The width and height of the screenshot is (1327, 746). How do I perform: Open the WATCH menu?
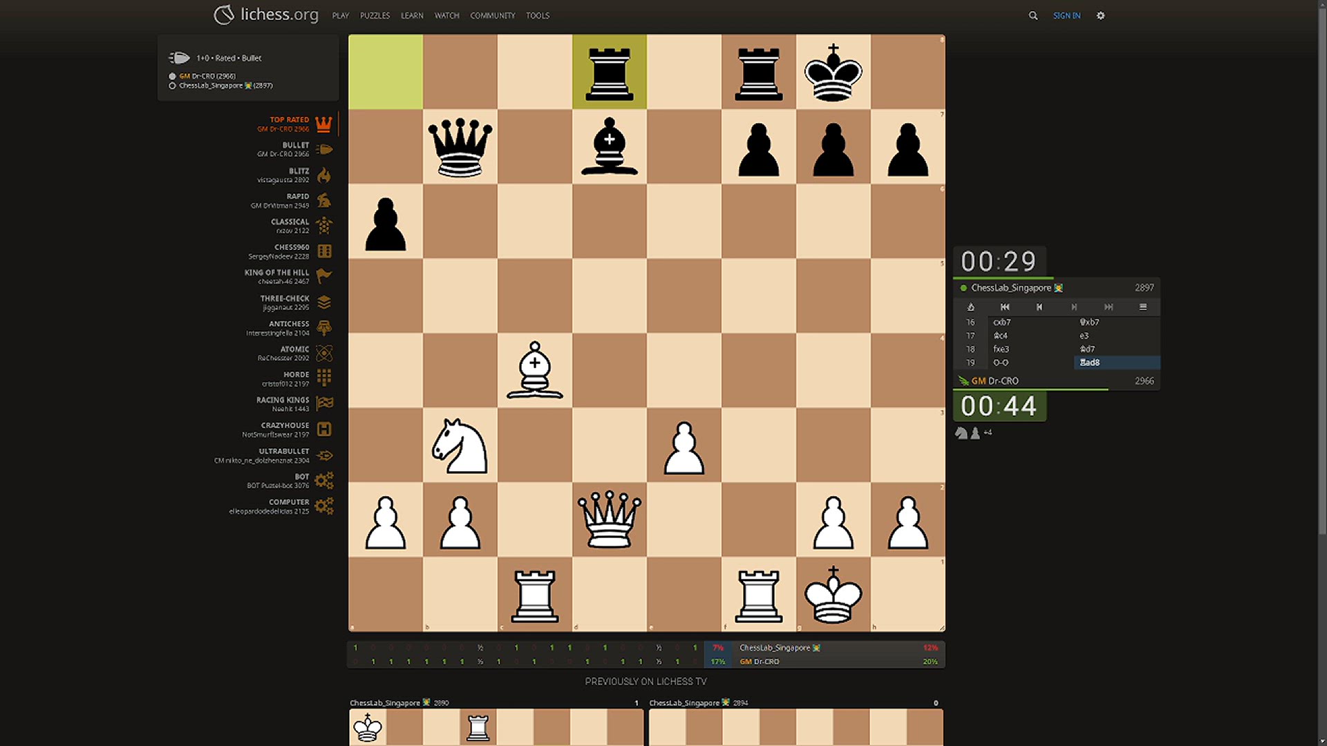(446, 15)
